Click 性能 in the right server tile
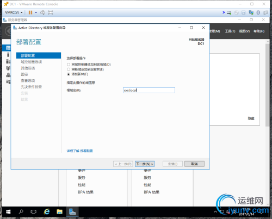 147,185
